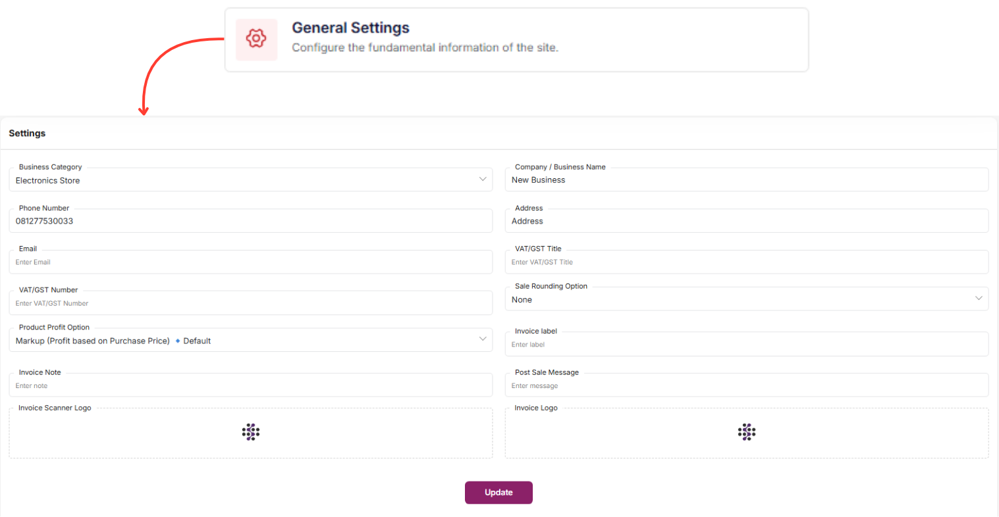This screenshot has width=999, height=517.
Task: Focus the Post Sale Message field
Action: tap(746, 385)
